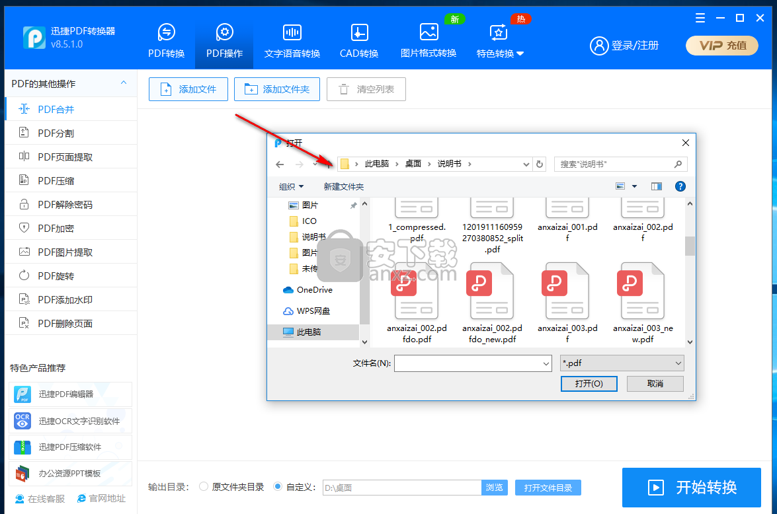Click 登录/注册 user icon
Viewport: 777px width, 514px height.
coord(599,46)
